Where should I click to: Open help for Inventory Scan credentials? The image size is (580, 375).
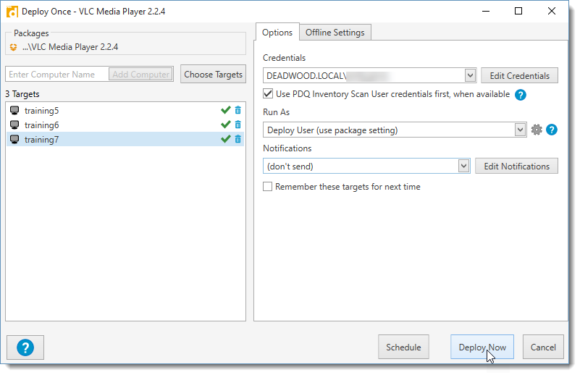(x=520, y=94)
